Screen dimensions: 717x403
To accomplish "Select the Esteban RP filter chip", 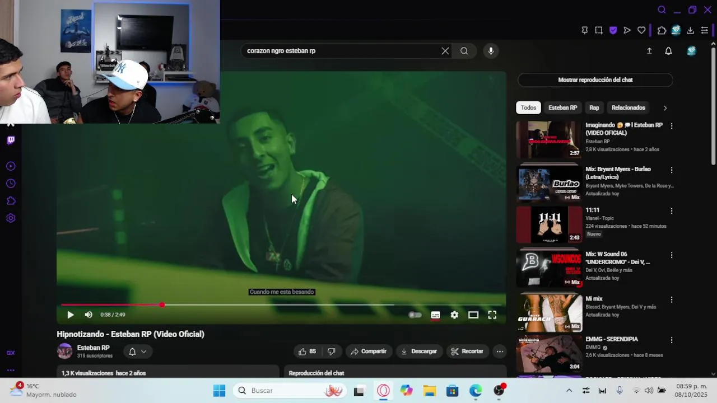I will [562, 107].
